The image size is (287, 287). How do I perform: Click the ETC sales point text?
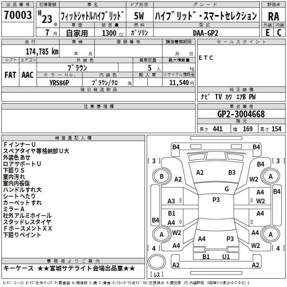pyautogui.click(x=206, y=58)
